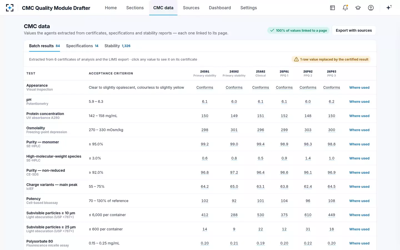Open Where used for Potency row
This screenshot has width=400, height=250.
pos(359,201)
